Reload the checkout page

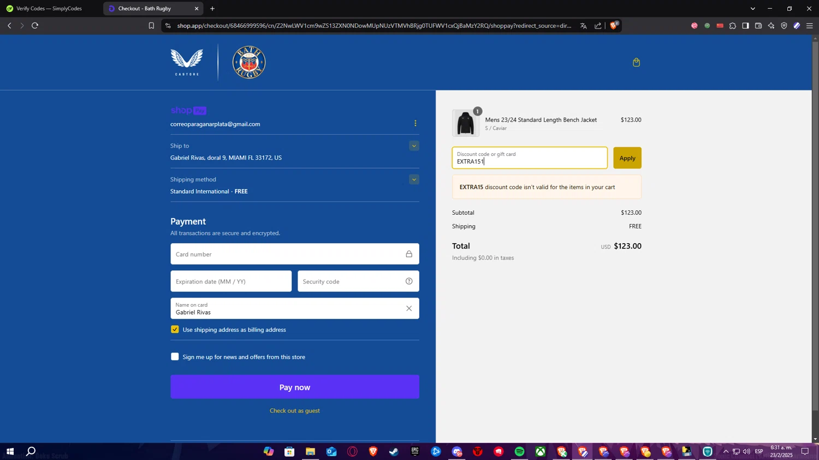point(35,26)
